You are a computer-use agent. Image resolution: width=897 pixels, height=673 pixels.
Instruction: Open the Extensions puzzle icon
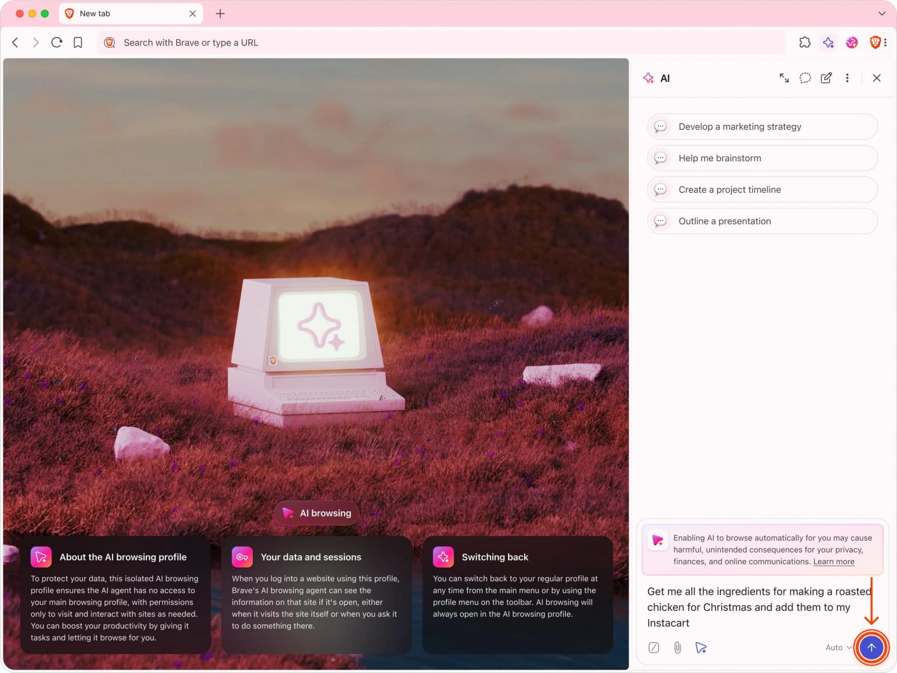point(805,42)
